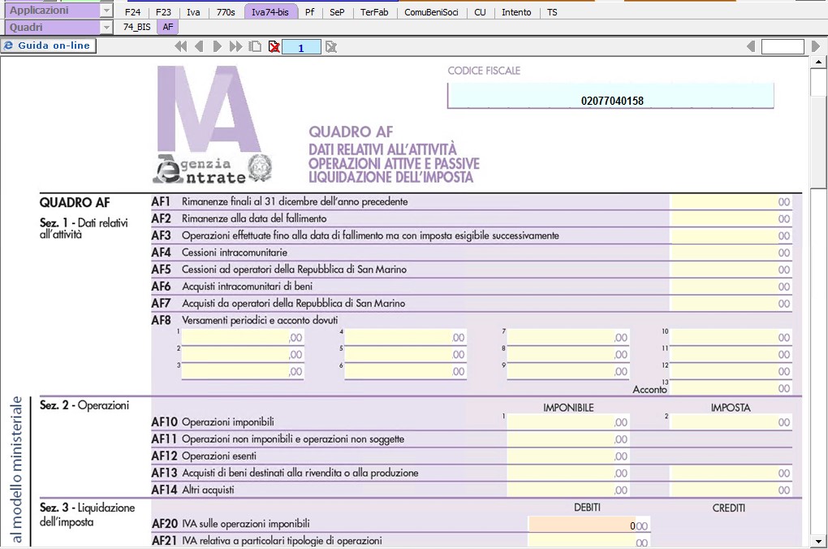This screenshot has height=549, width=828.
Task: Open the 770s tab
Action: tap(226, 11)
